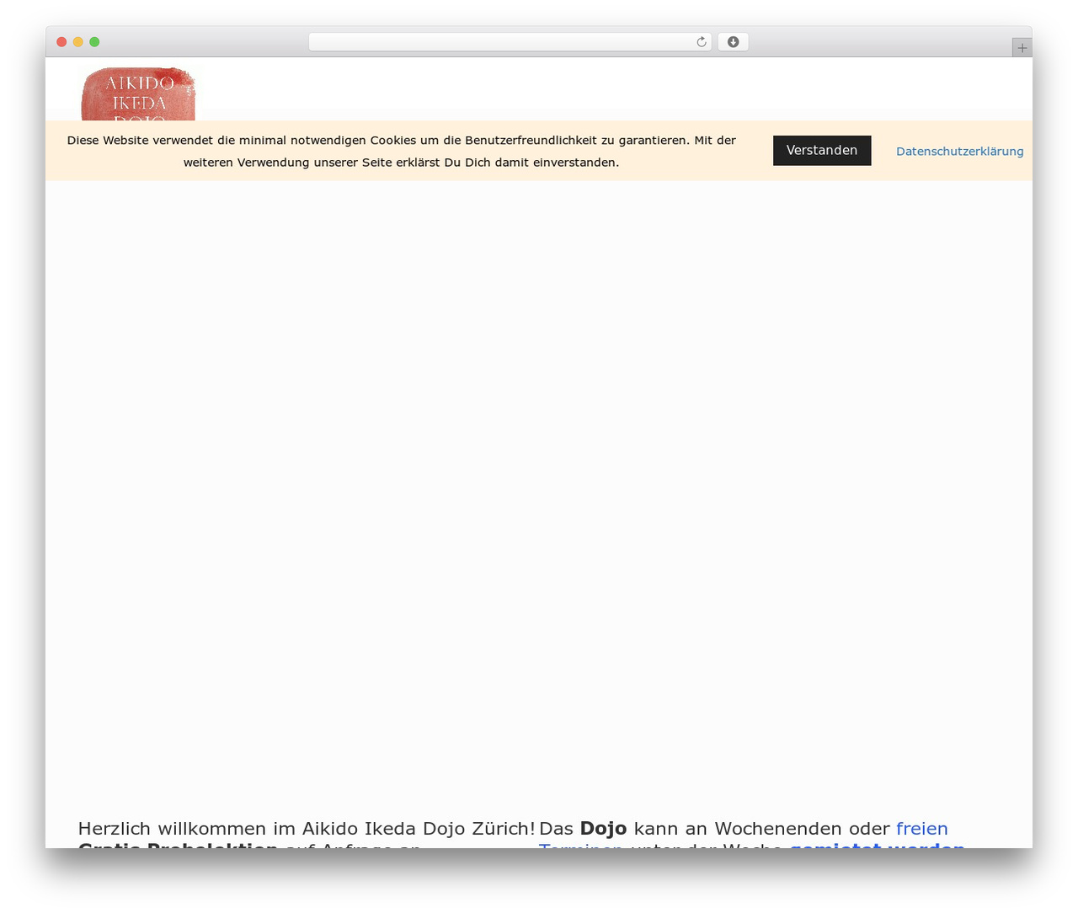Click the Aikido Ikeda Dojo logo
This screenshot has width=1078, height=913.
coord(138,94)
